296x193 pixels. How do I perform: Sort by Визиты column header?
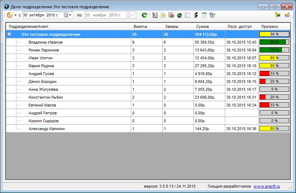(147, 26)
